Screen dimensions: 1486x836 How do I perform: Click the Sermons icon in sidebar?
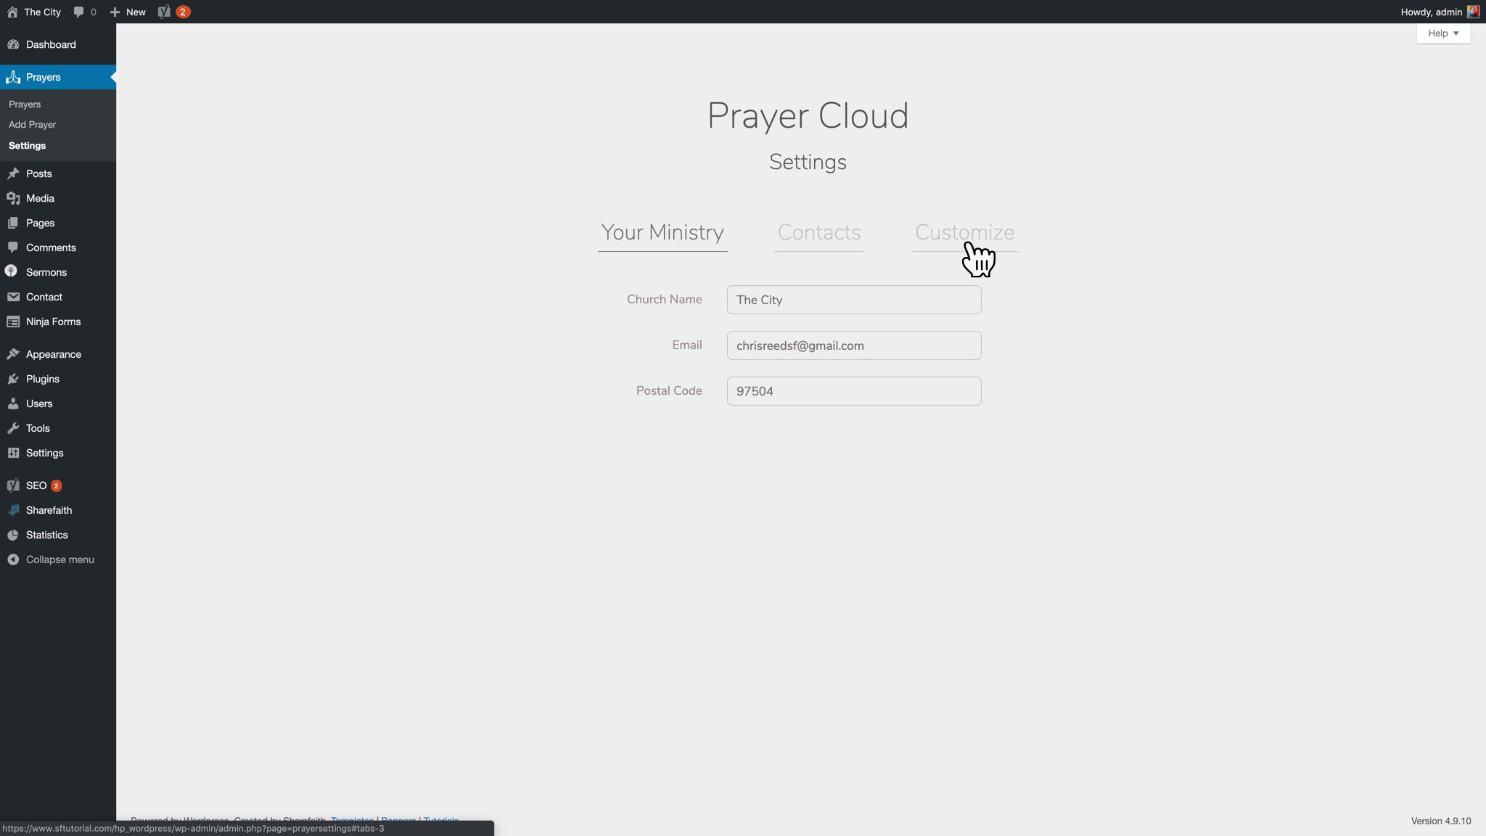point(11,271)
